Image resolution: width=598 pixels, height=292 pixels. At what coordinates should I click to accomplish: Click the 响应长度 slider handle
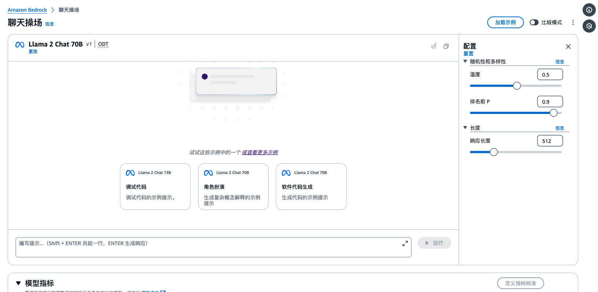pos(494,152)
